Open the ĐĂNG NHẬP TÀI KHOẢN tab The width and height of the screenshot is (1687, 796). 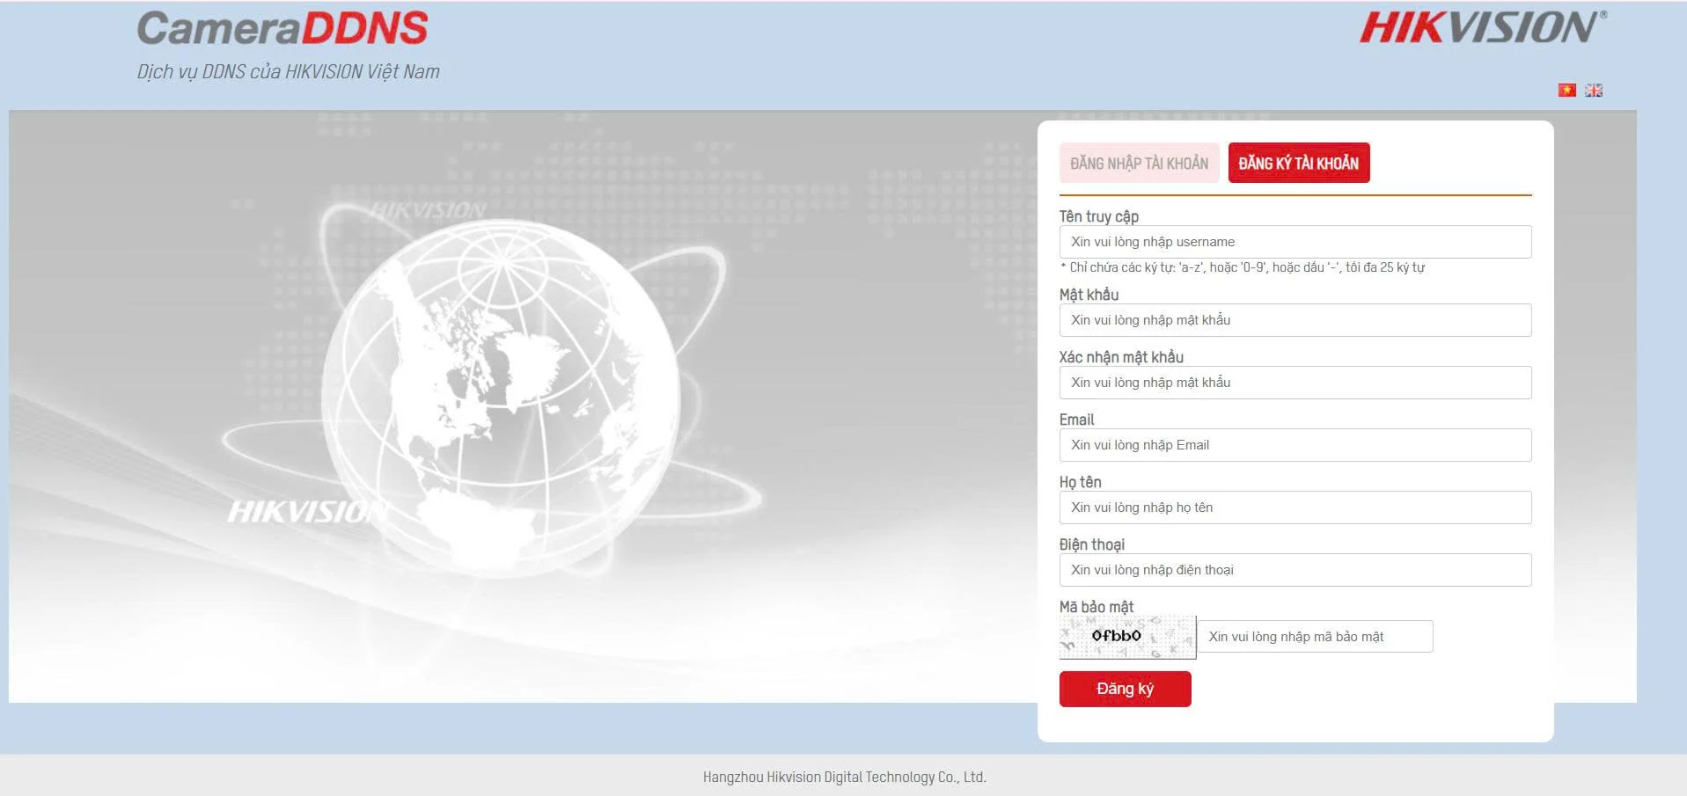click(x=1139, y=163)
